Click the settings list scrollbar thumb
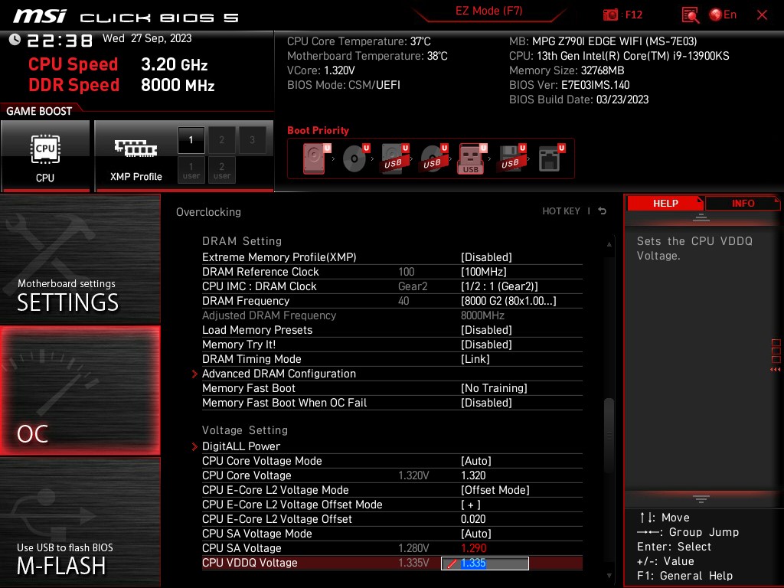Viewport: 784px width, 588px height. click(x=609, y=435)
